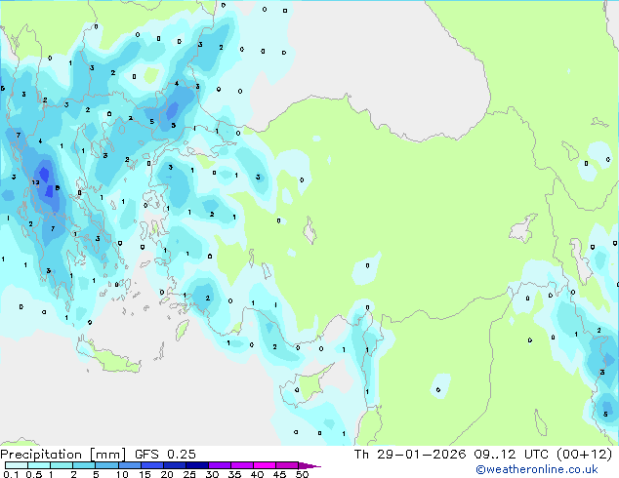619x478 pixels.
Task: Click the '50' legend tick label
Action: pyautogui.click(x=302, y=474)
